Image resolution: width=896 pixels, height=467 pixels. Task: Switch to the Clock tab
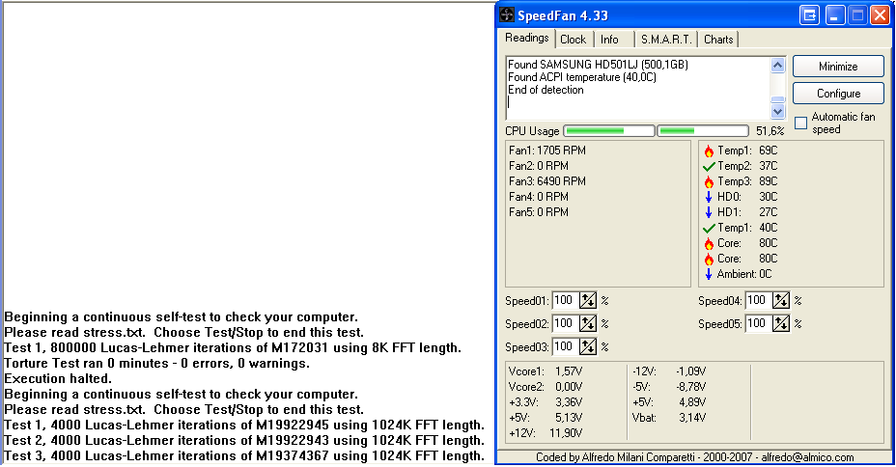(x=574, y=40)
